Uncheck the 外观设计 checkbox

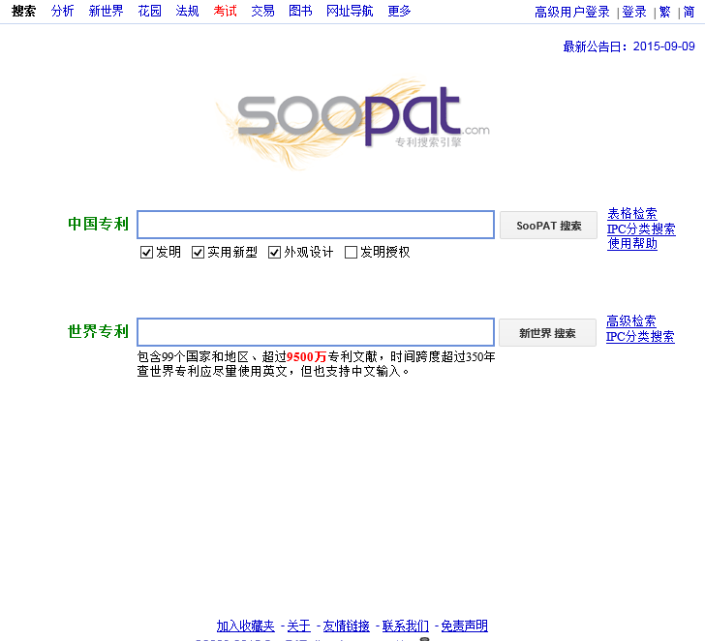click(x=274, y=253)
